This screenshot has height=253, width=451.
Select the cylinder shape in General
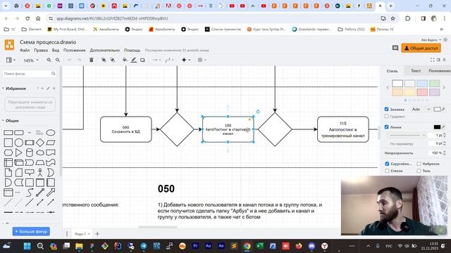click(30, 153)
